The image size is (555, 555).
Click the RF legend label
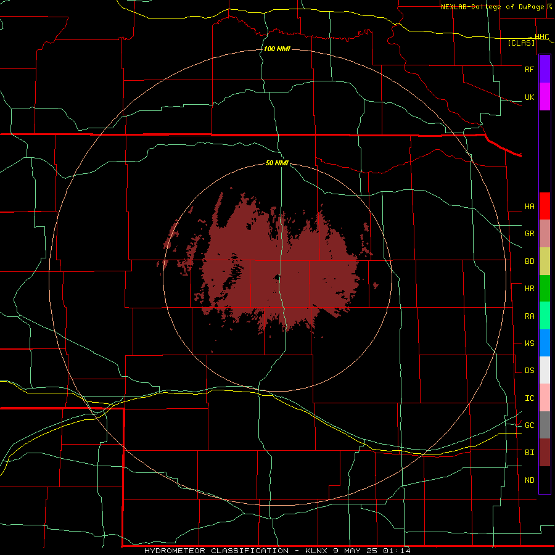tap(529, 69)
